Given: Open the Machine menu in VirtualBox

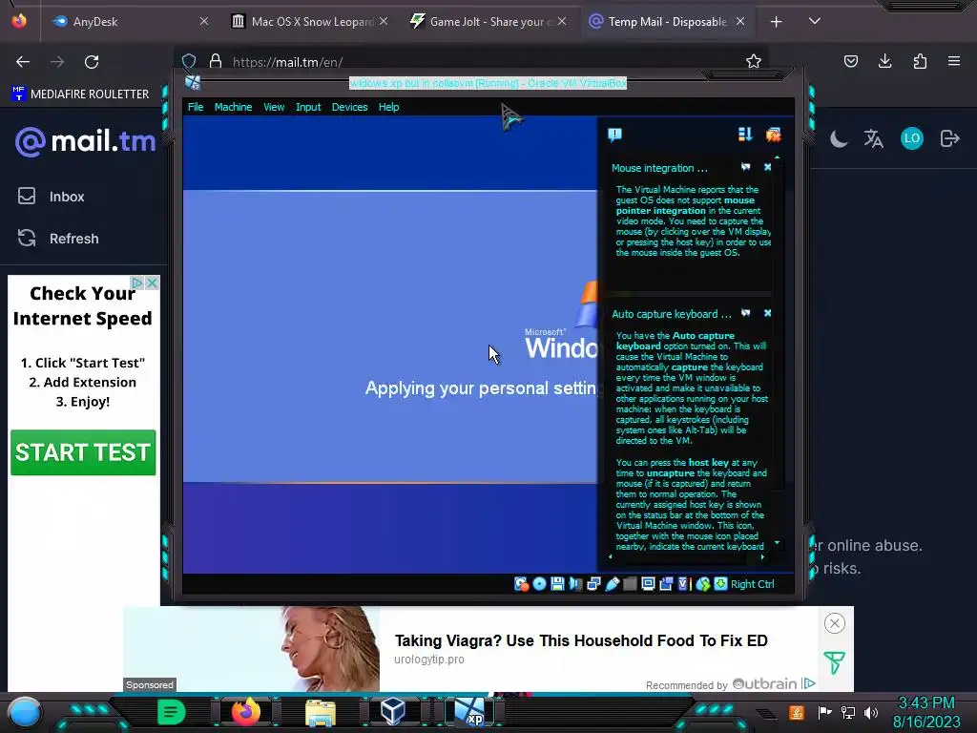Looking at the screenshot, I should tap(233, 107).
